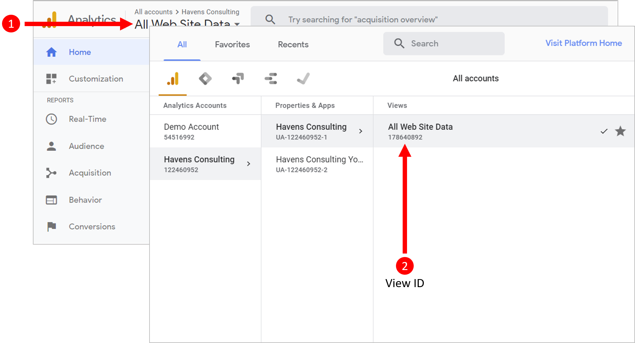Click the Analytics Accounts column header

195,105
